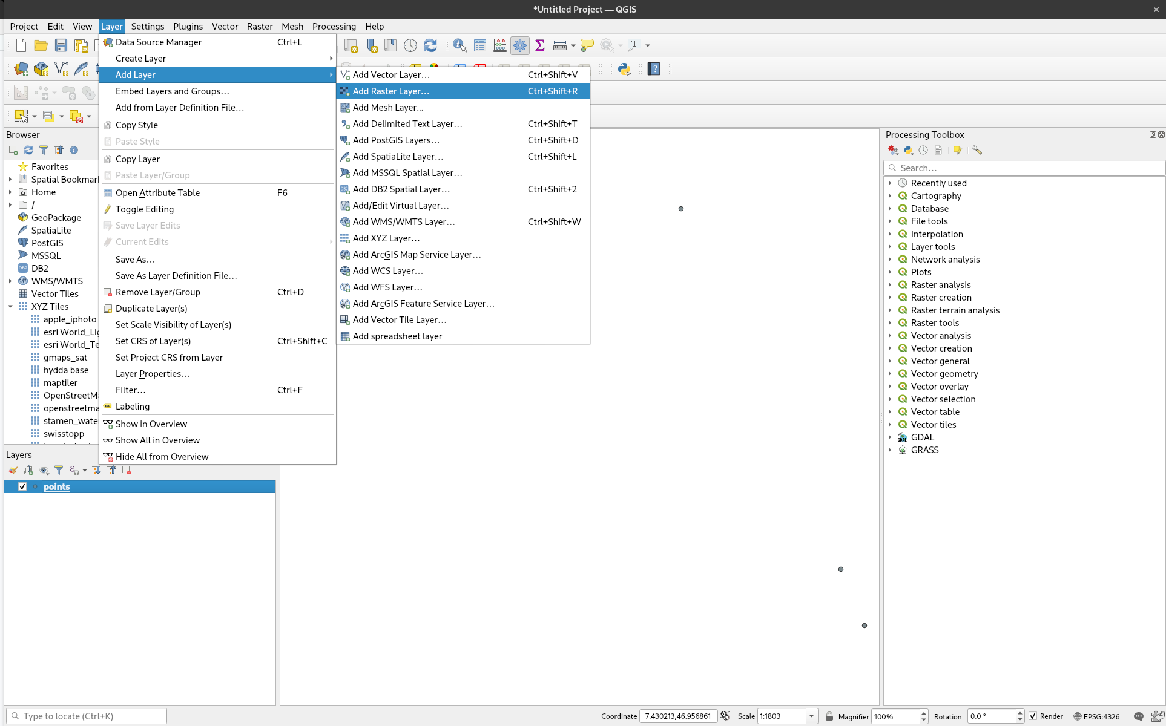Click the Python Console toolbar icon
The width and height of the screenshot is (1166, 726).
click(x=624, y=69)
